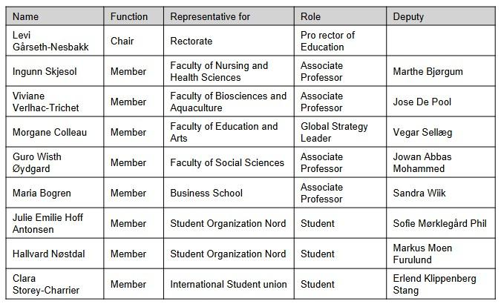Select the Deputy column header
501x304 pixels.
(x=408, y=16)
